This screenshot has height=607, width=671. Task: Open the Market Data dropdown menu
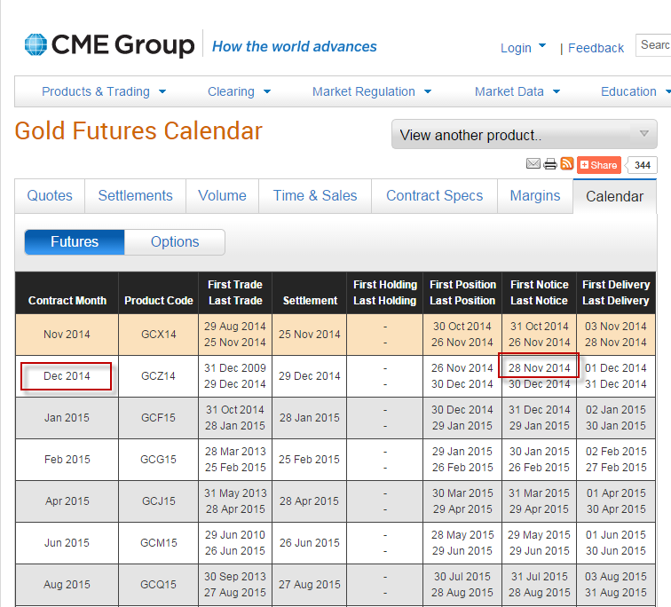tap(517, 91)
